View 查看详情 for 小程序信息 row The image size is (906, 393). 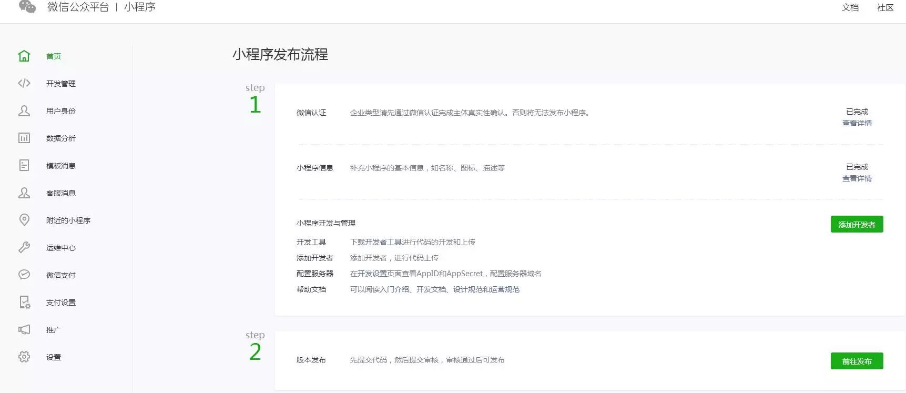[857, 178]
